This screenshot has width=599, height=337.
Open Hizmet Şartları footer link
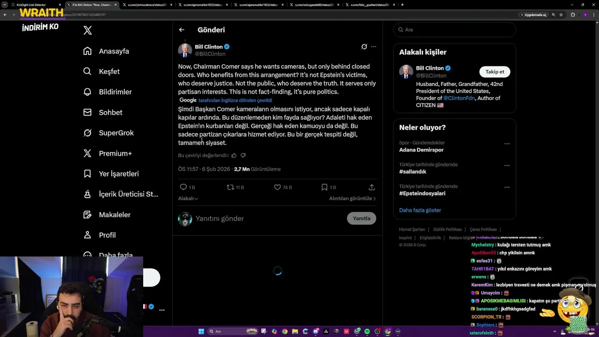[412, 229]
